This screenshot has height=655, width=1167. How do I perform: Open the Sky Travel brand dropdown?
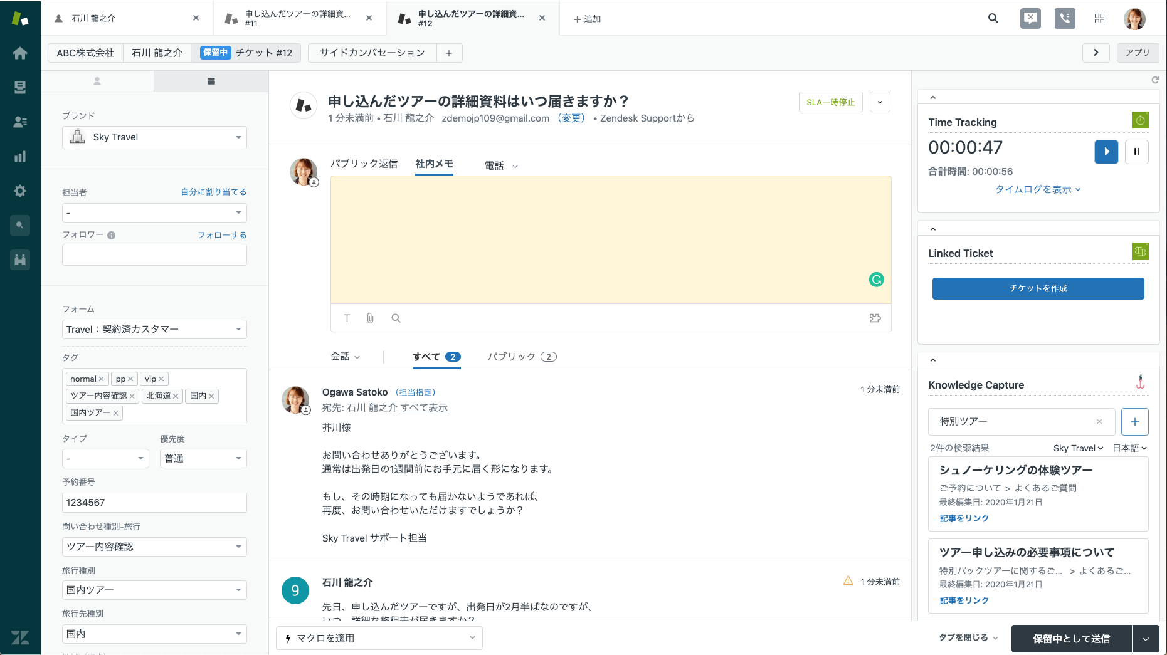coord(154,137)
